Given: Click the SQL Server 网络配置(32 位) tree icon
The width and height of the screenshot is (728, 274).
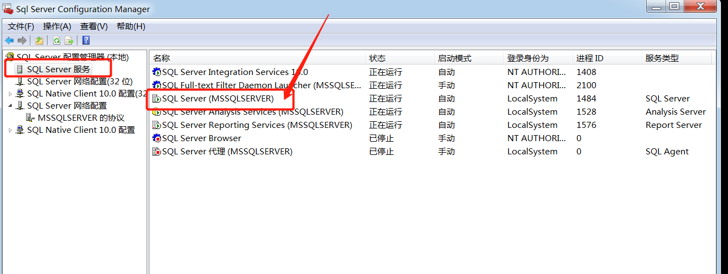Looking at the screenshot, I should (x=20, y=81).
